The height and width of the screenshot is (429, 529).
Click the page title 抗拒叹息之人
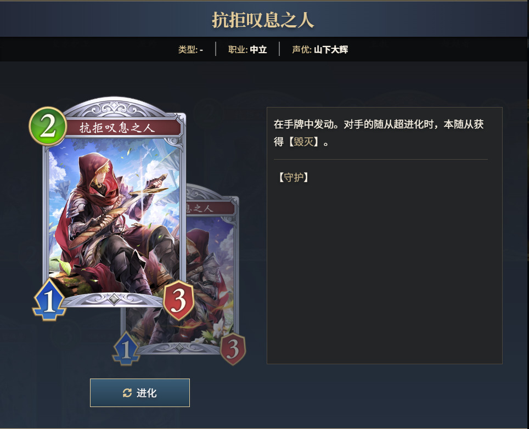[263, 20]
